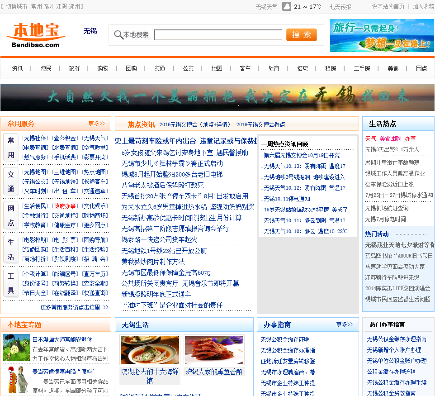Open article 无锡地铁1号线23站已开放公厕

[164, 251]
